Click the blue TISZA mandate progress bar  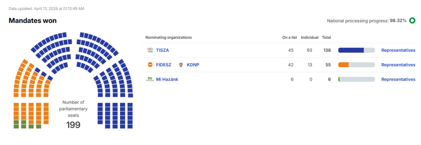351,50
